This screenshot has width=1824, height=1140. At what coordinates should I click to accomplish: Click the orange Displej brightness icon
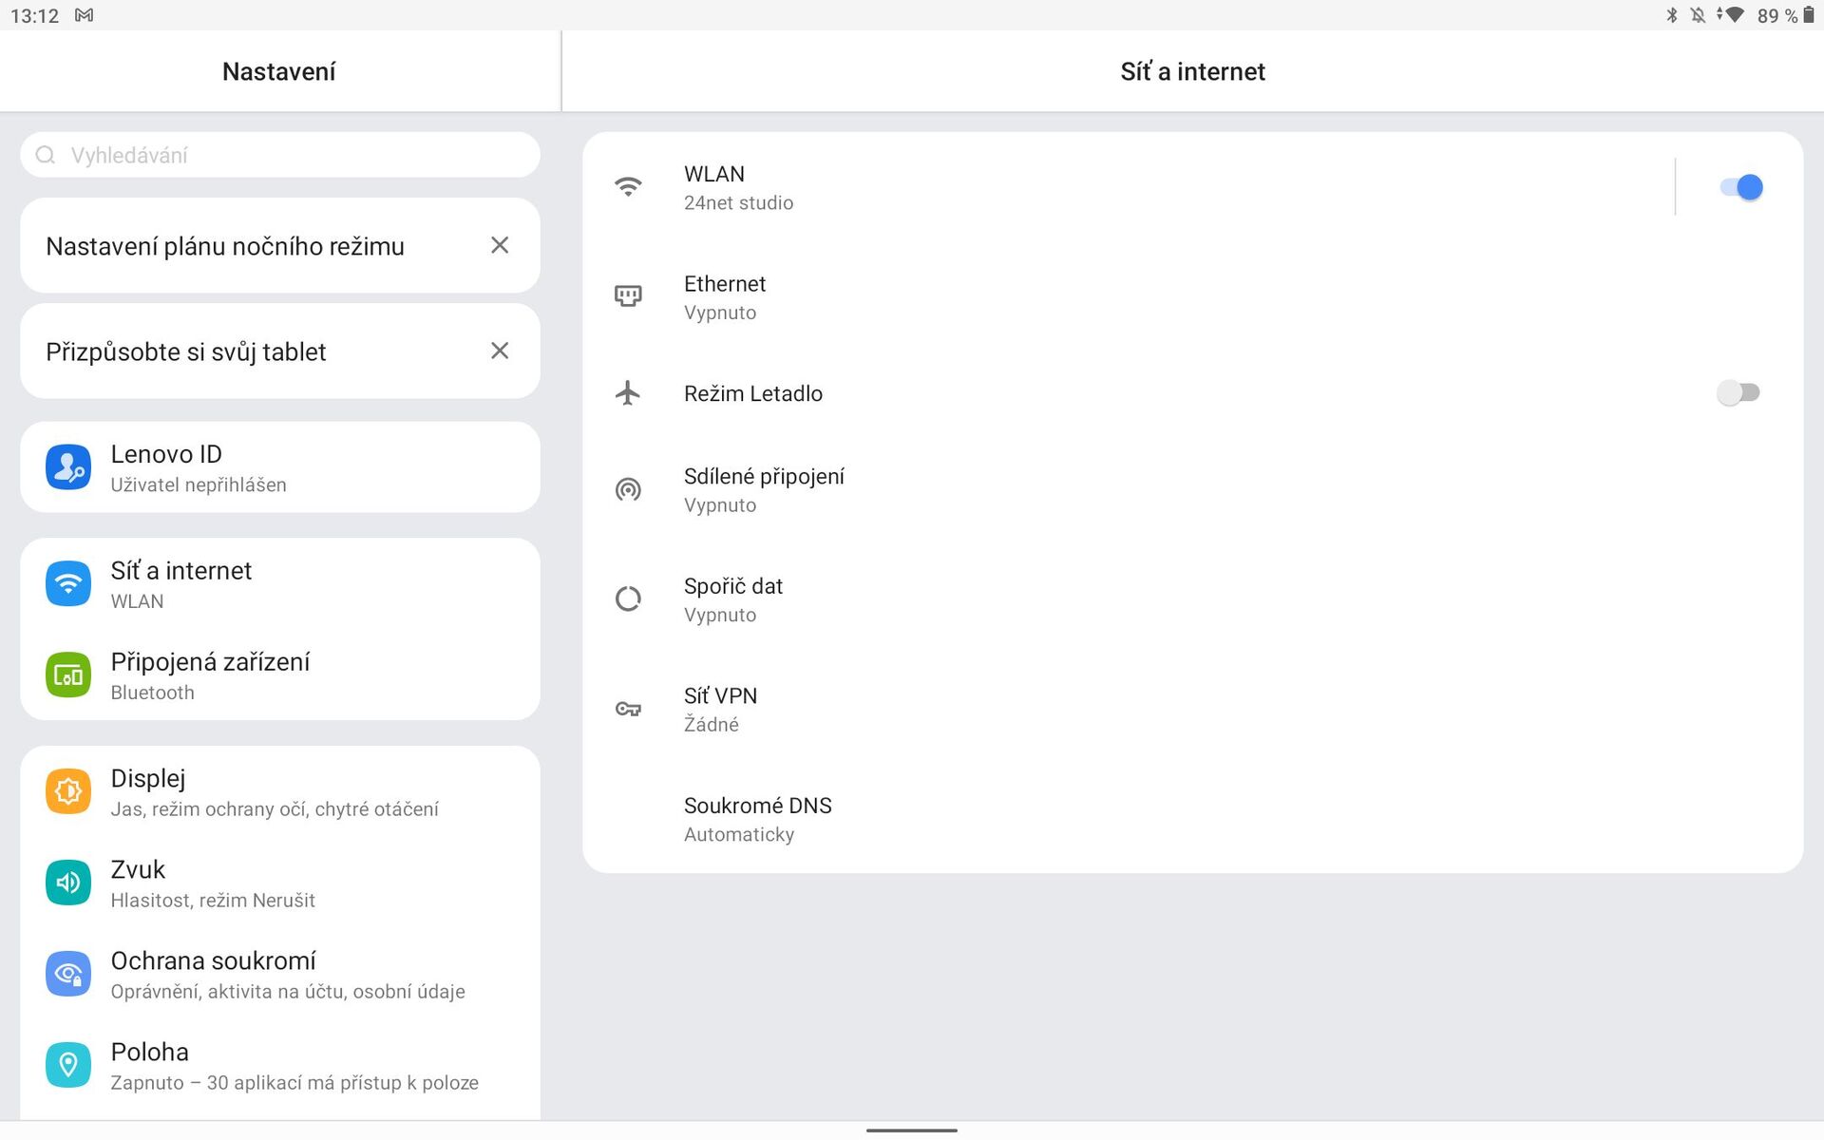pyautogui.click(x=68, y=791)
